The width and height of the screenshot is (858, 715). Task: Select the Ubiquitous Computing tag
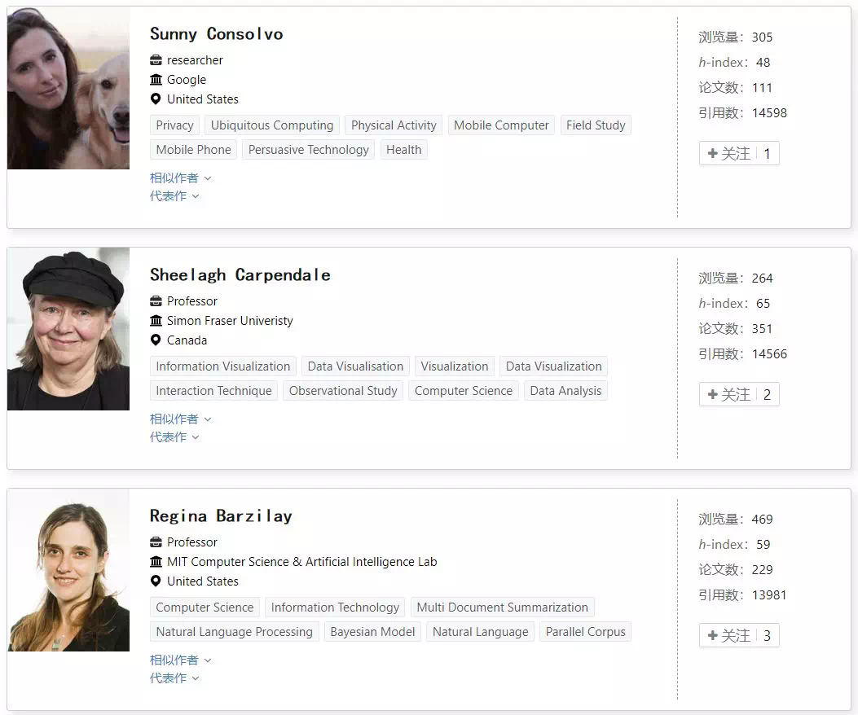pyautogui.click(x=272, y=125)
